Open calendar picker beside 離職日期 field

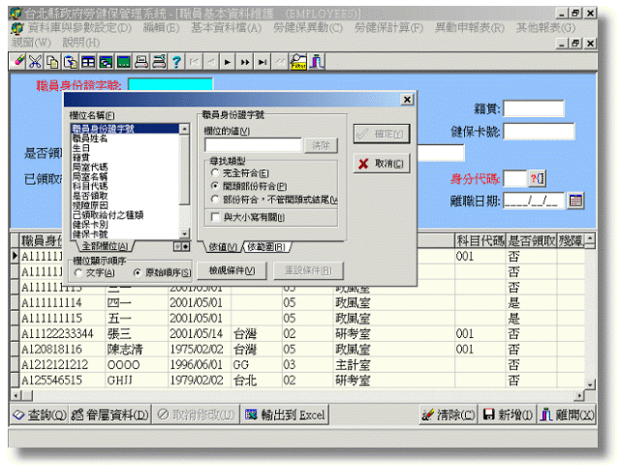575,201
